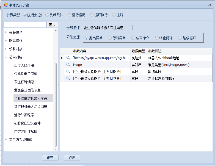This screenshot has width=215, height=166.
Task: Click the tree panel vertical scrollbar
Action: [56, 104]
